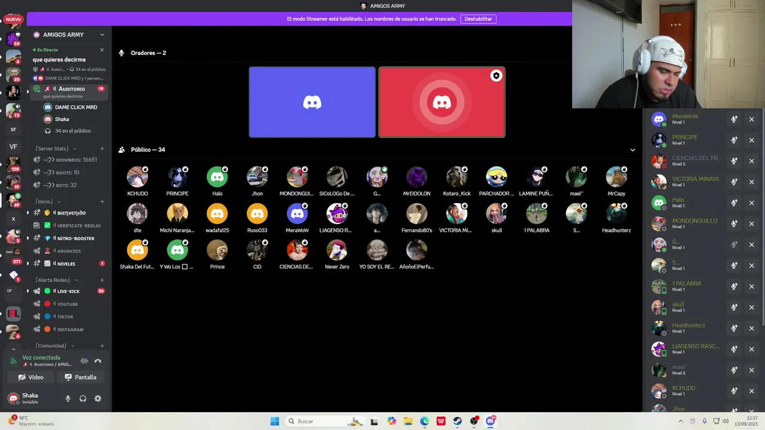Disable Streamer mode with Deshabilitar button
Image resolution: width=765 pixels, height=430 pixels.
(478, 19)
